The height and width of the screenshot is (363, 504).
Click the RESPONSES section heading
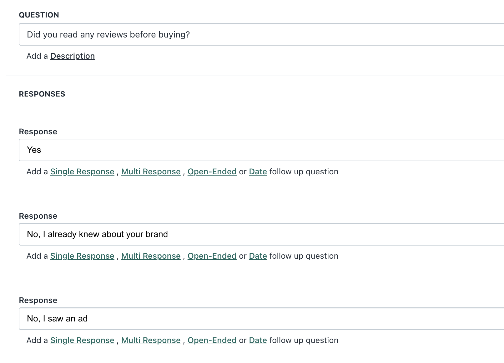(42, 94)
